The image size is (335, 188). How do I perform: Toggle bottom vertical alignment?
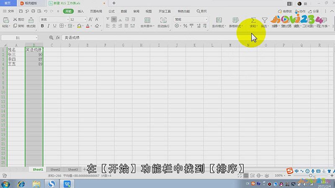[120, 19]
